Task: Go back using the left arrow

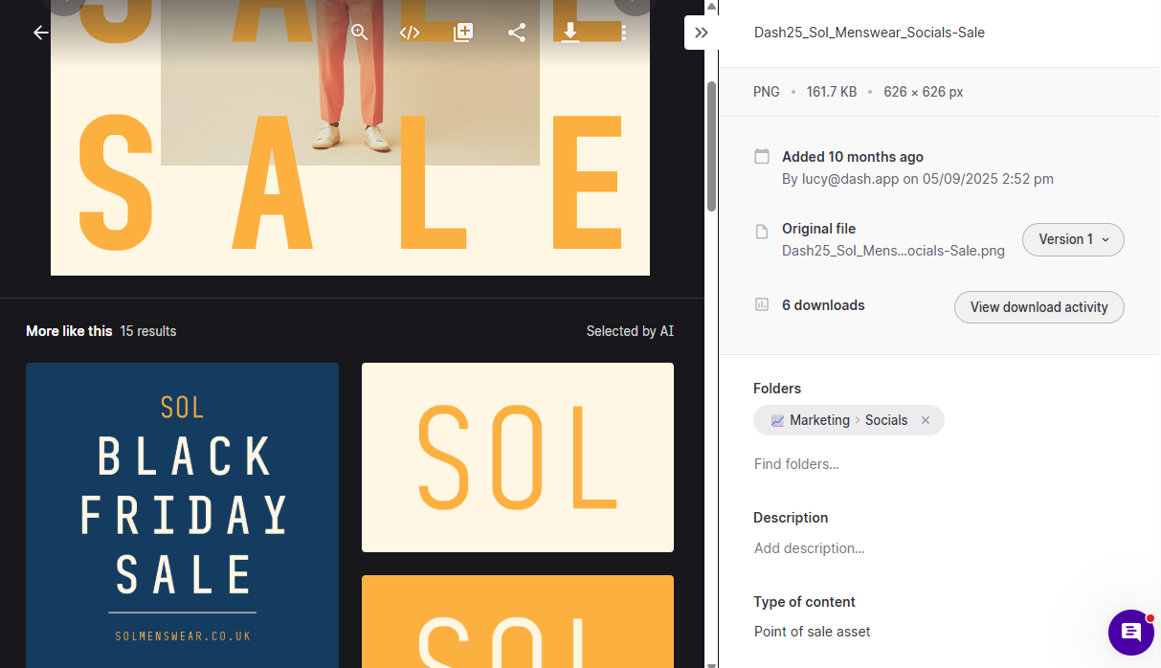Action: click(x=40, y=33)
